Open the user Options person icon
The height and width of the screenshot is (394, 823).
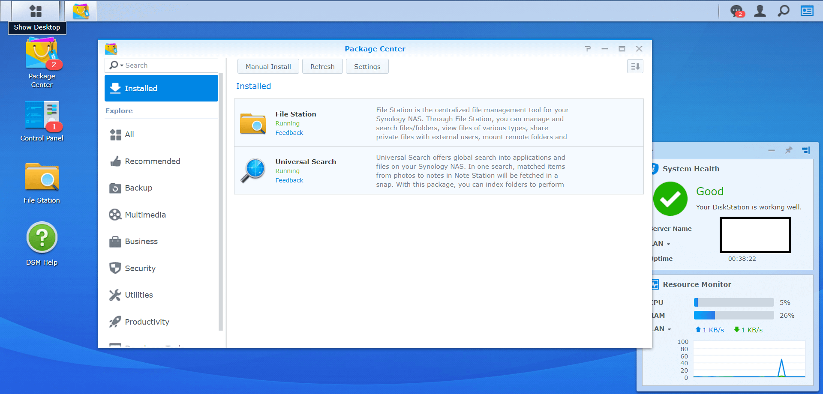pyautogui.click(x=760, y=11)
